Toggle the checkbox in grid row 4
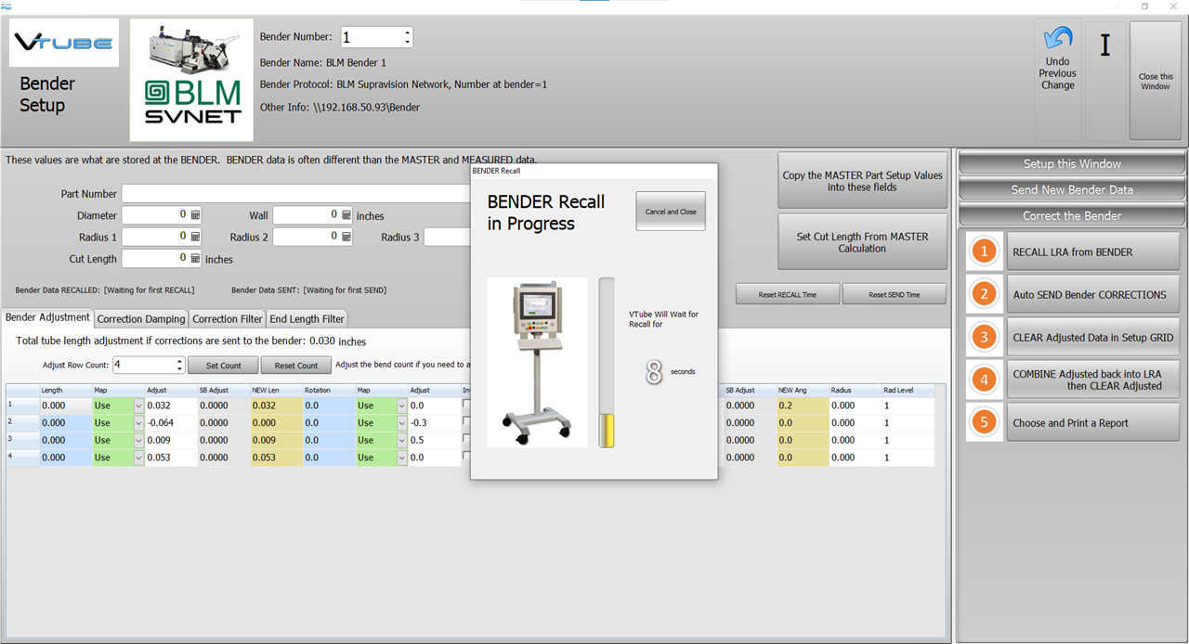 pyautogui.click(x=466, y=457)
